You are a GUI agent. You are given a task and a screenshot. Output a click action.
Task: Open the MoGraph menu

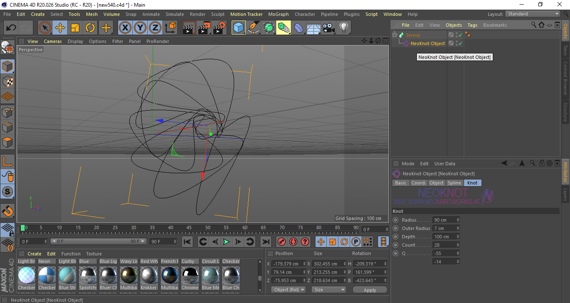[278, 14]
